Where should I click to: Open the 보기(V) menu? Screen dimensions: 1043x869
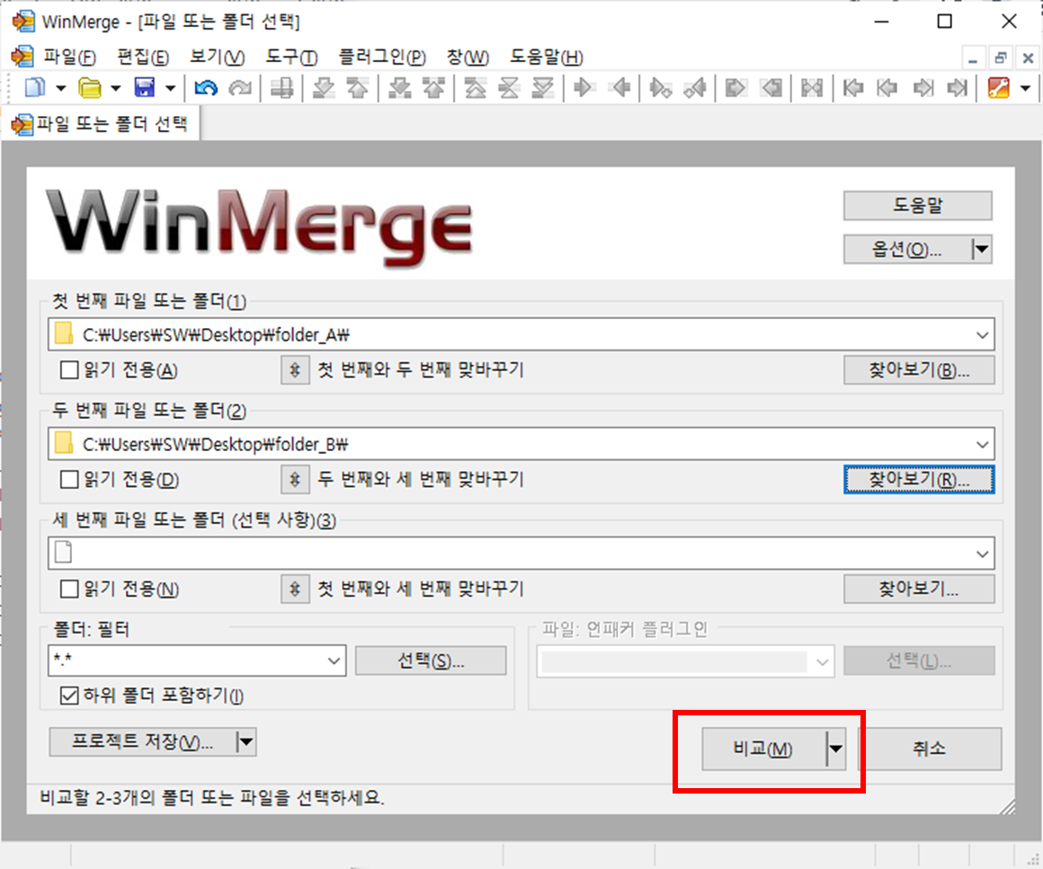(217, 58)
